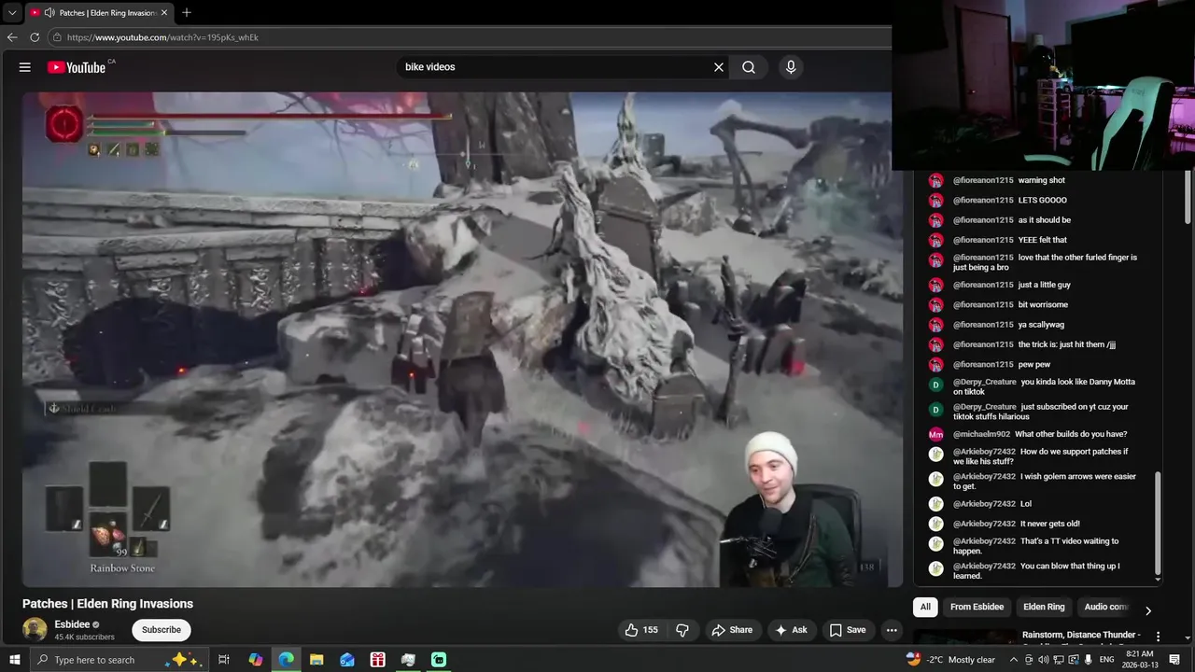Viewport: 1195px width, 672px height.
Task: Click video title Patches Elden Ring Invasions
Action: click(107, 604)
